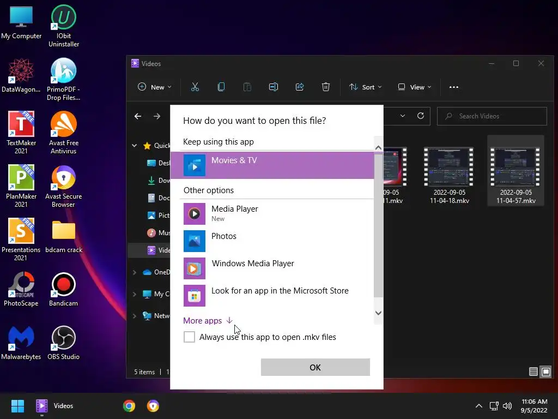This screenshot has width=558, height=419.
Task: Click the More apps link
Action: point(208,320)
